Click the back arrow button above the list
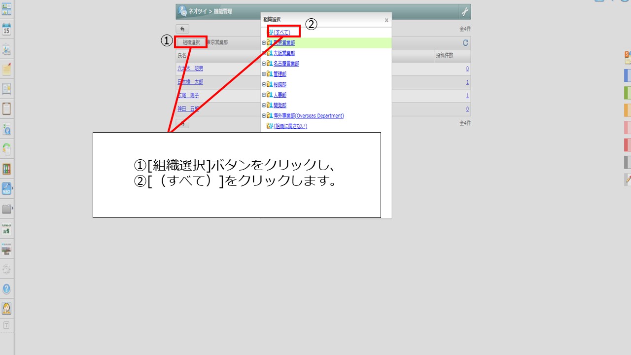Viewport: 631px width, 355px height. point(182,29)
